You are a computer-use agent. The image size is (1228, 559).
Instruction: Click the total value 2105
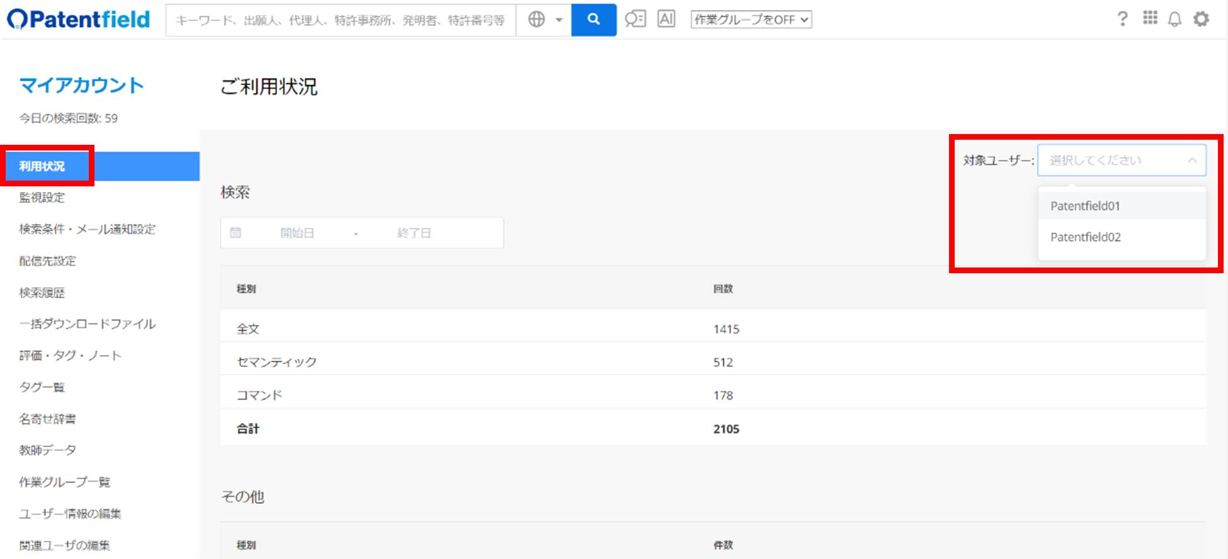(x=726, y=429)
